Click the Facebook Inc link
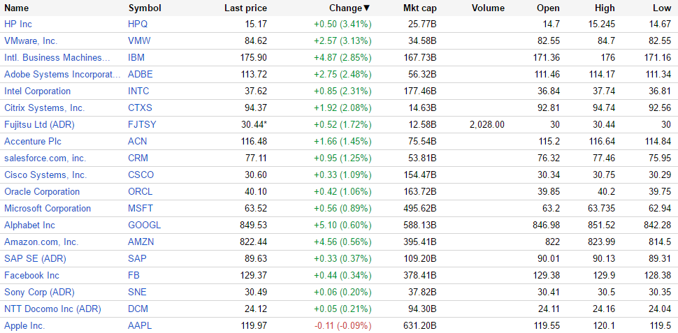Screen dimensions: 678x333 point(31,276)
